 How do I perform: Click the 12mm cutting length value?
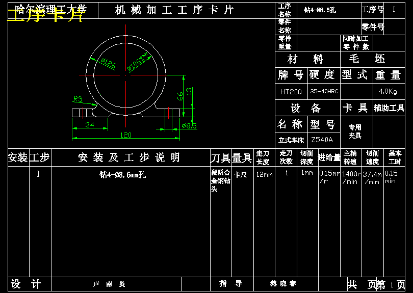[265, 175]
